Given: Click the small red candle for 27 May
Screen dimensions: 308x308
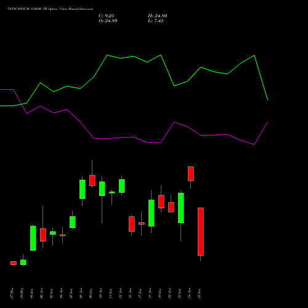Looking at the screenshot, I should (14, 263).
